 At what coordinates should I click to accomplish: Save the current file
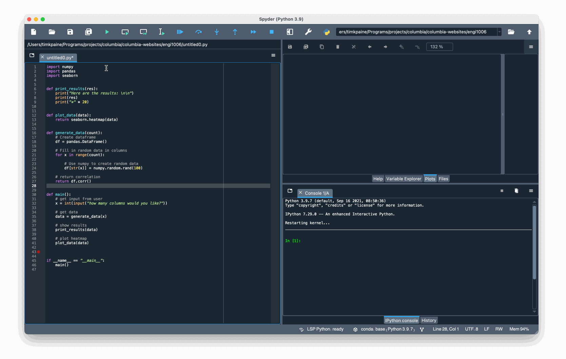pyautogui.click(x=70, y=32)
